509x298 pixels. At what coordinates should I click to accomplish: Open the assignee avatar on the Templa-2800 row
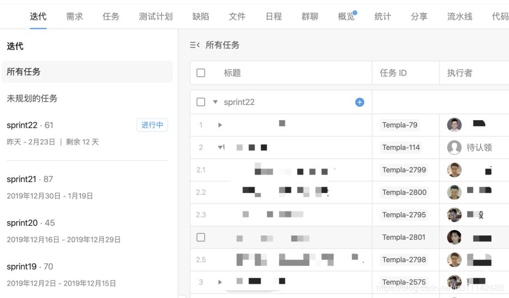coord(454,192)
